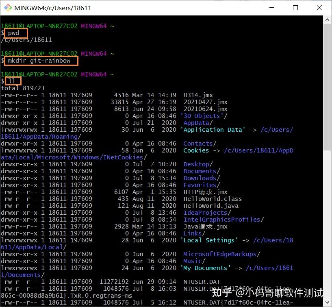The width and height of the screenshot is (332, 307).
Task: Click the Downloads/ directory name
Action: [x=202, y=178]
